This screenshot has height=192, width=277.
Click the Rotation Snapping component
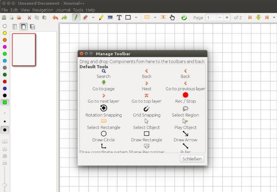104,111
